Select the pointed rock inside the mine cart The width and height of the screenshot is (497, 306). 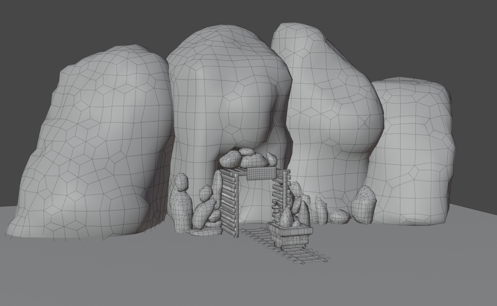[x=286, y=217]
